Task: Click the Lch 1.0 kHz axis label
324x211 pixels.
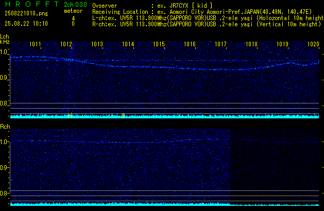Action: coord(4,52)
